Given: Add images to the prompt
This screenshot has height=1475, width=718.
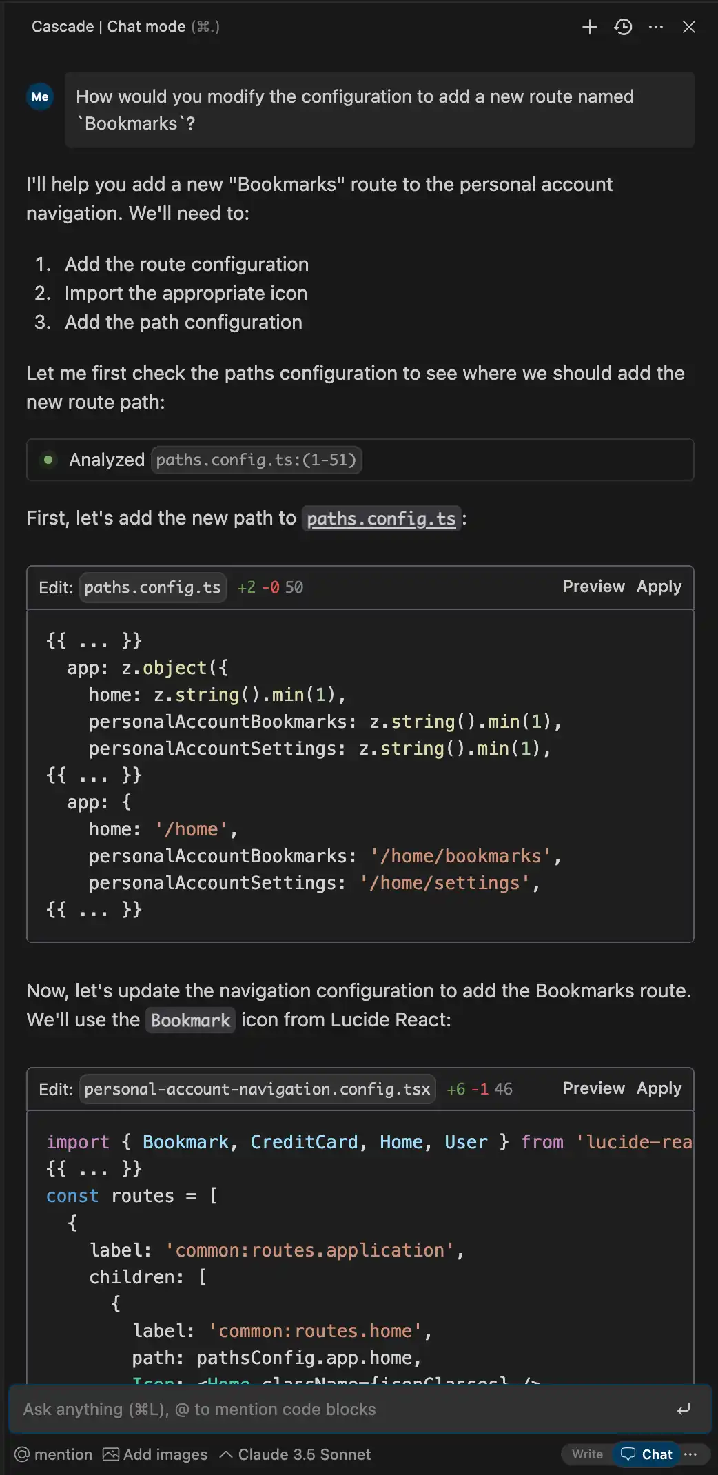Looking at the screenshot, I should (x=155, y=1454).
